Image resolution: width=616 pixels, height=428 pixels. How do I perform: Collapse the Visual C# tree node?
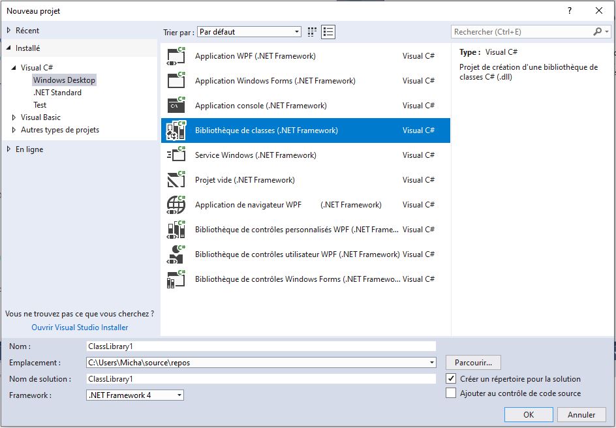pyautogui.click(x=14, y=68)
